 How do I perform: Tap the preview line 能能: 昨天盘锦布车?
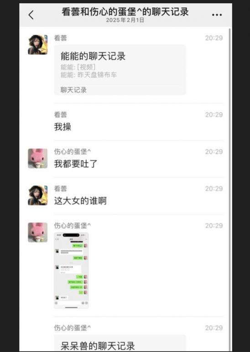point(89,75)
